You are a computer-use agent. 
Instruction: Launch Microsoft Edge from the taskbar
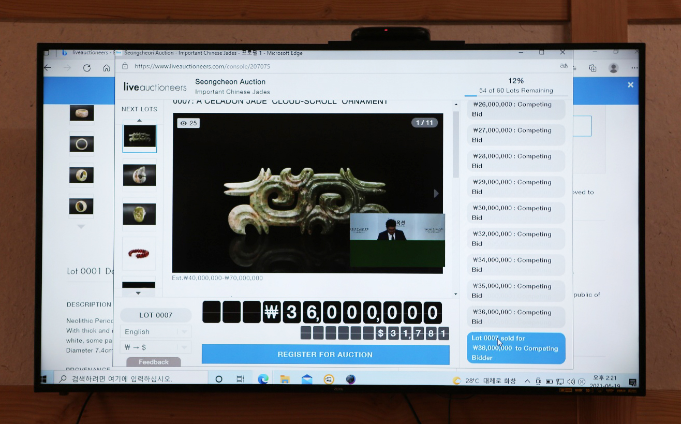[x=263, y=379]
